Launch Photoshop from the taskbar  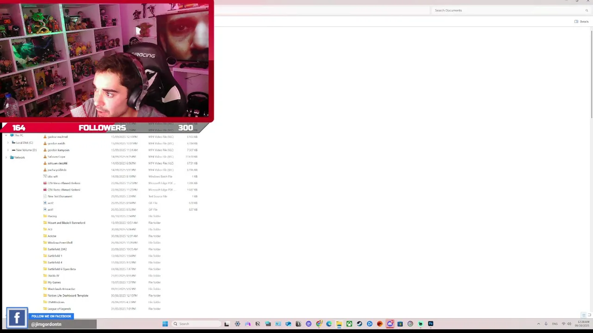coord(431,324)
